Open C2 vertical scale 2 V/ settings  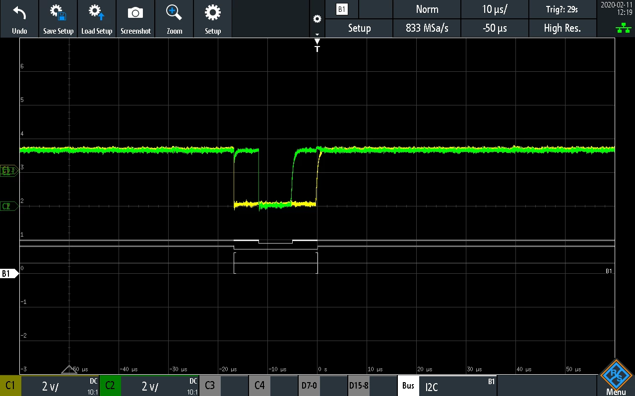click(x=160, y=386)
